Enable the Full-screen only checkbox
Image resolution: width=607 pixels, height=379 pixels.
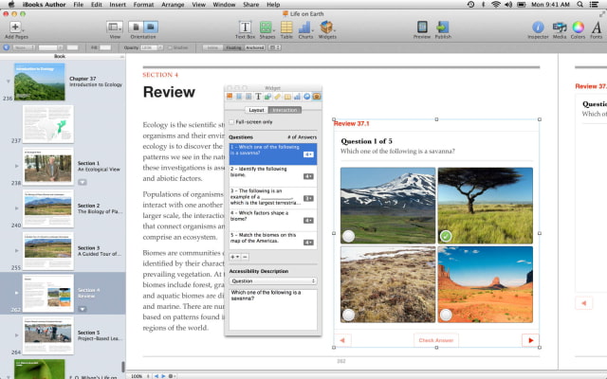(x=231, y=122)
